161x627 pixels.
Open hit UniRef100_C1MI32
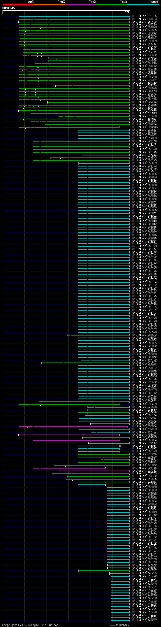[144, 471]
